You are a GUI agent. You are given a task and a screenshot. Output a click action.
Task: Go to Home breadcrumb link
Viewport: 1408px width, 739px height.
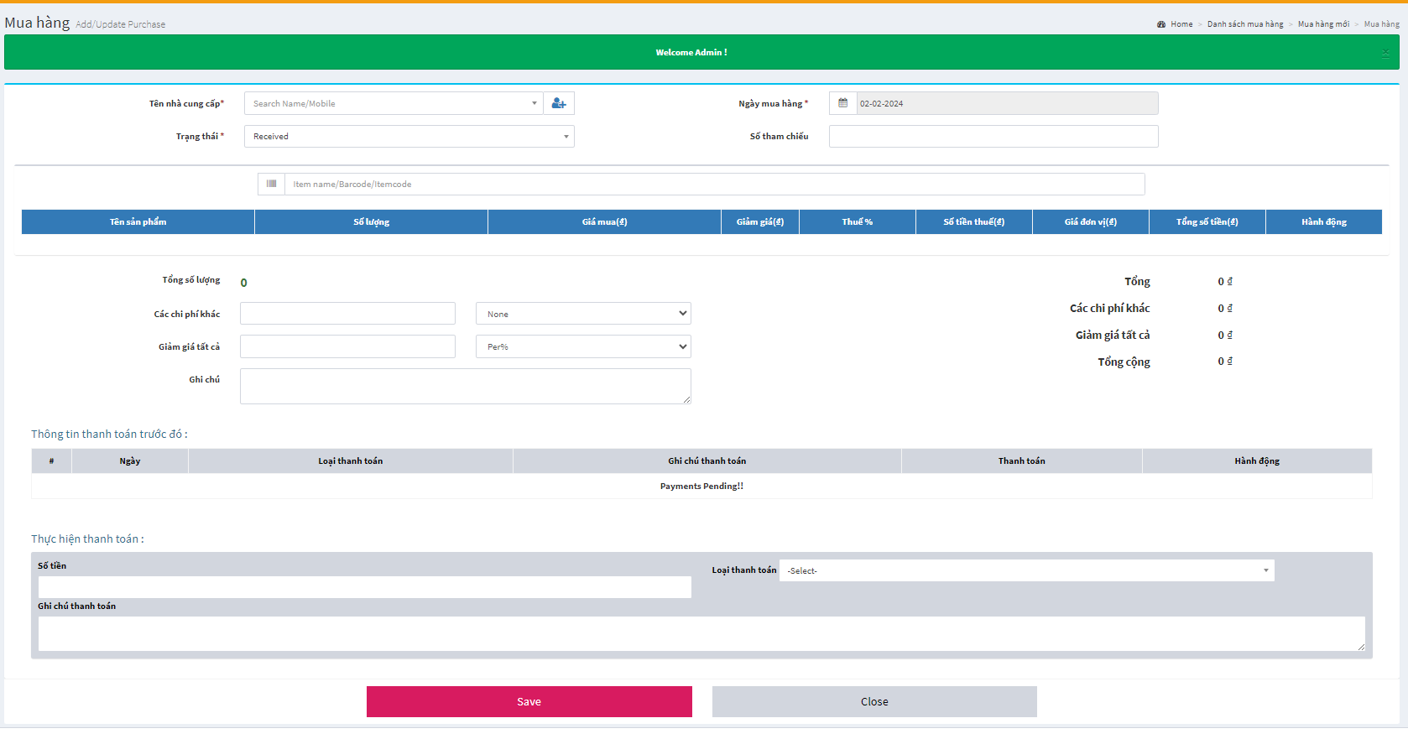tap(1181, 24)
